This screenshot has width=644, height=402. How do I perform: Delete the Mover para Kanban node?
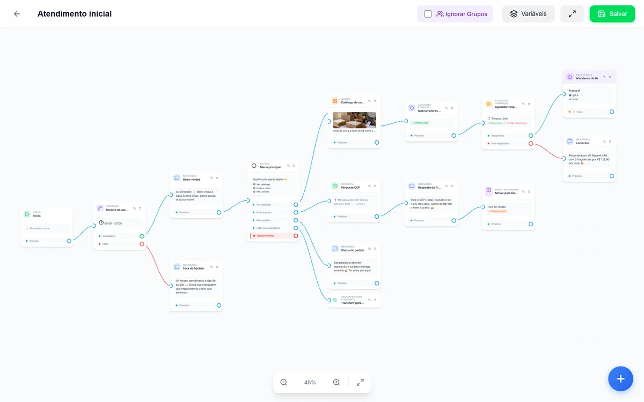coord(529,191)
